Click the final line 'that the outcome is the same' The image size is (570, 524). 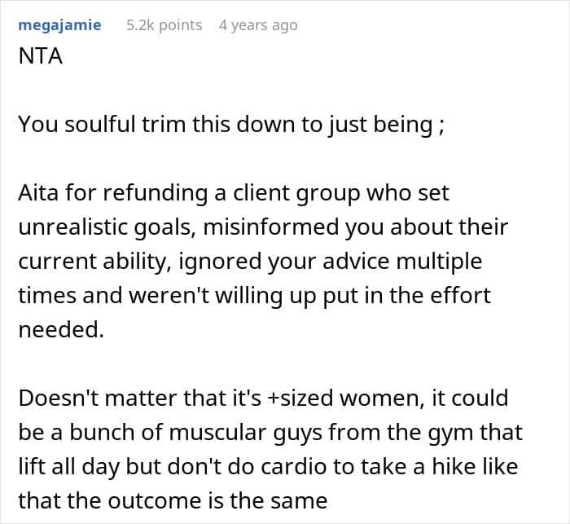coord(173,500)
